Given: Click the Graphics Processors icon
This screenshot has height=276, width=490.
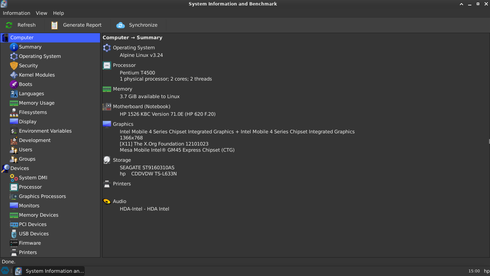Looking at the screenshot, I should [14, 196].
